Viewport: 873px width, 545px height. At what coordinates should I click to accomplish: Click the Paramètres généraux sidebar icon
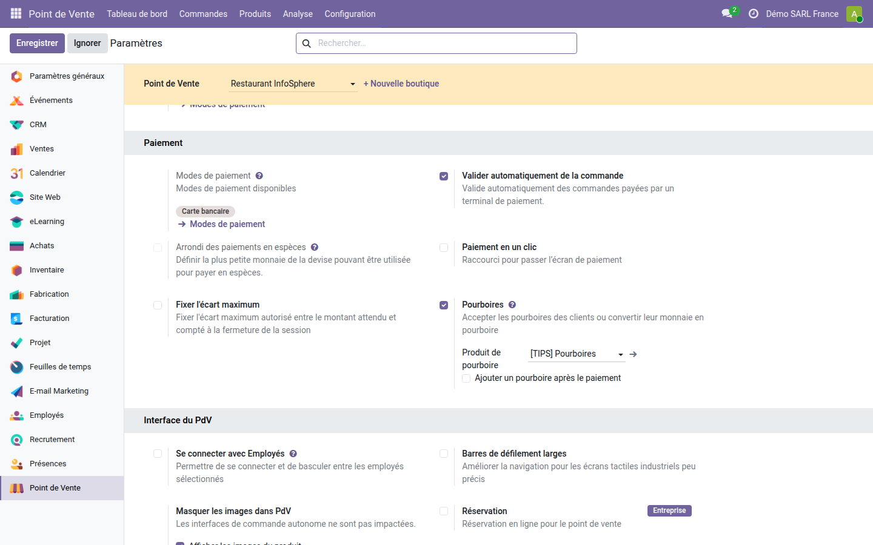[x=17, y=76]
